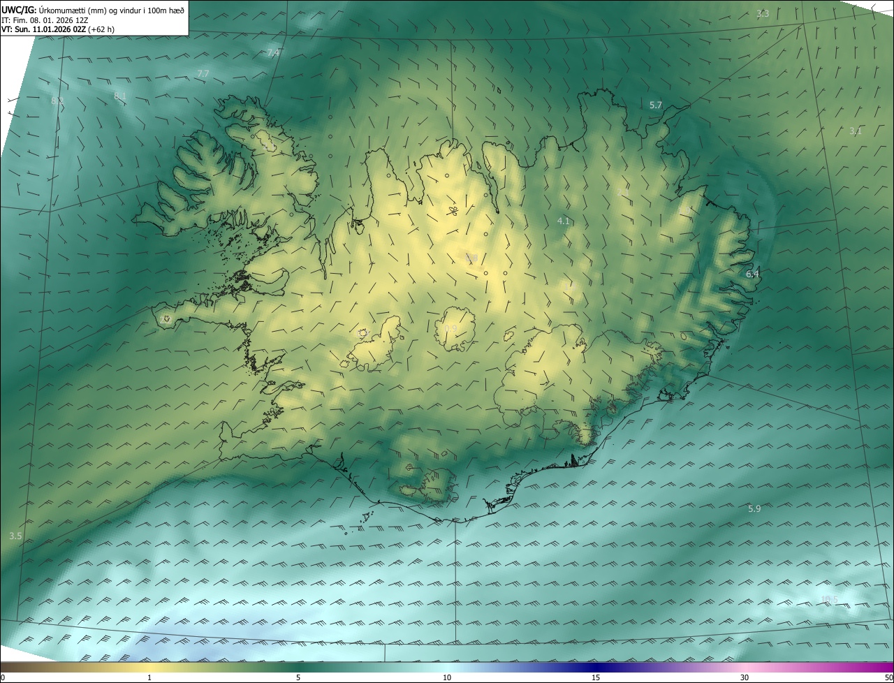Click the 8.1 value label on the map

click(x=120, y=96)
